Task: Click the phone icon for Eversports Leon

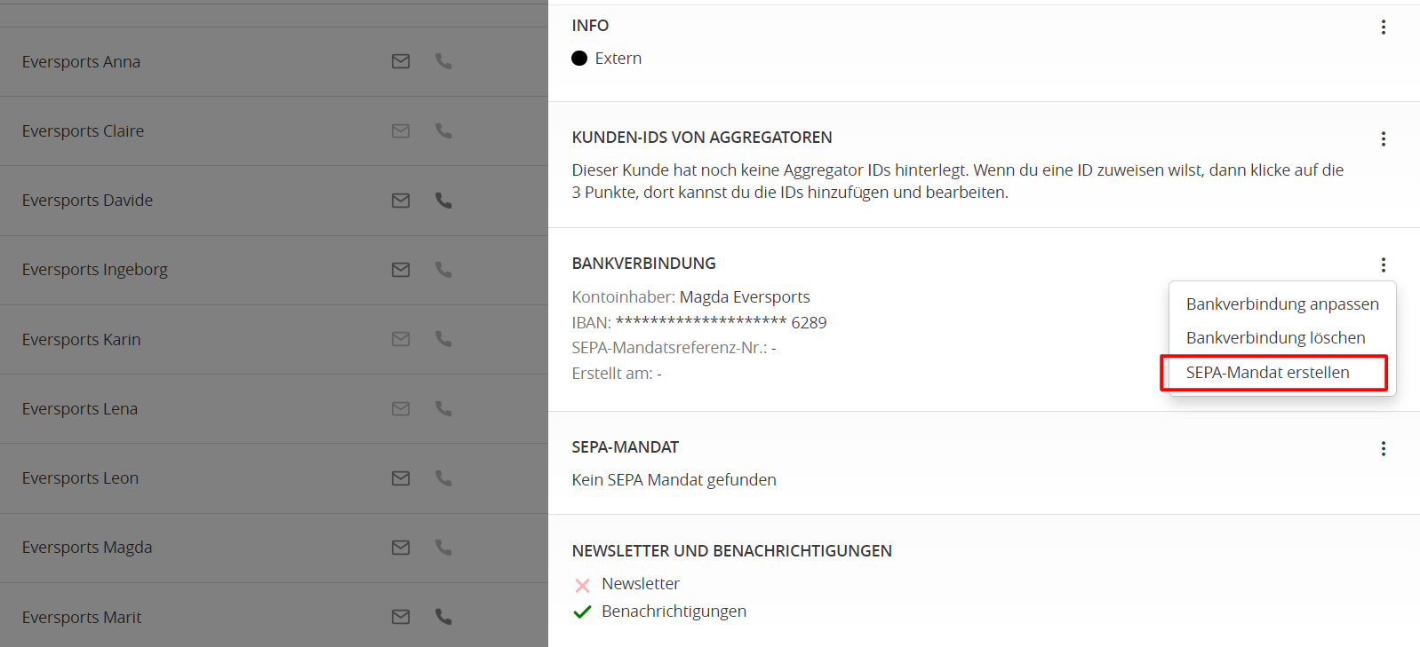Action: pos(443,478)
